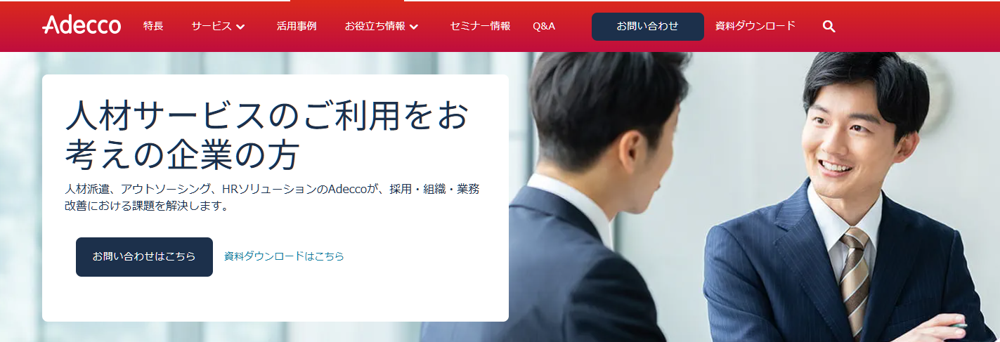
Task: Open セミナー情報 page
Action: 480,26
